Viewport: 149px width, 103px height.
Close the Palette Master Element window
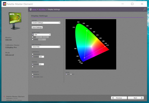pos(142,4)
